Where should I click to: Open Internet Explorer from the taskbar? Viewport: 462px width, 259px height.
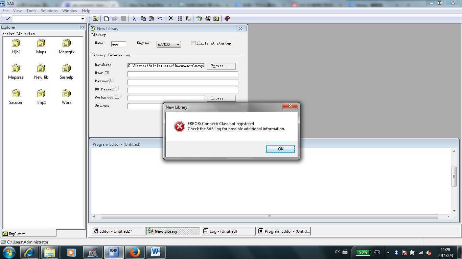point(29,252)
